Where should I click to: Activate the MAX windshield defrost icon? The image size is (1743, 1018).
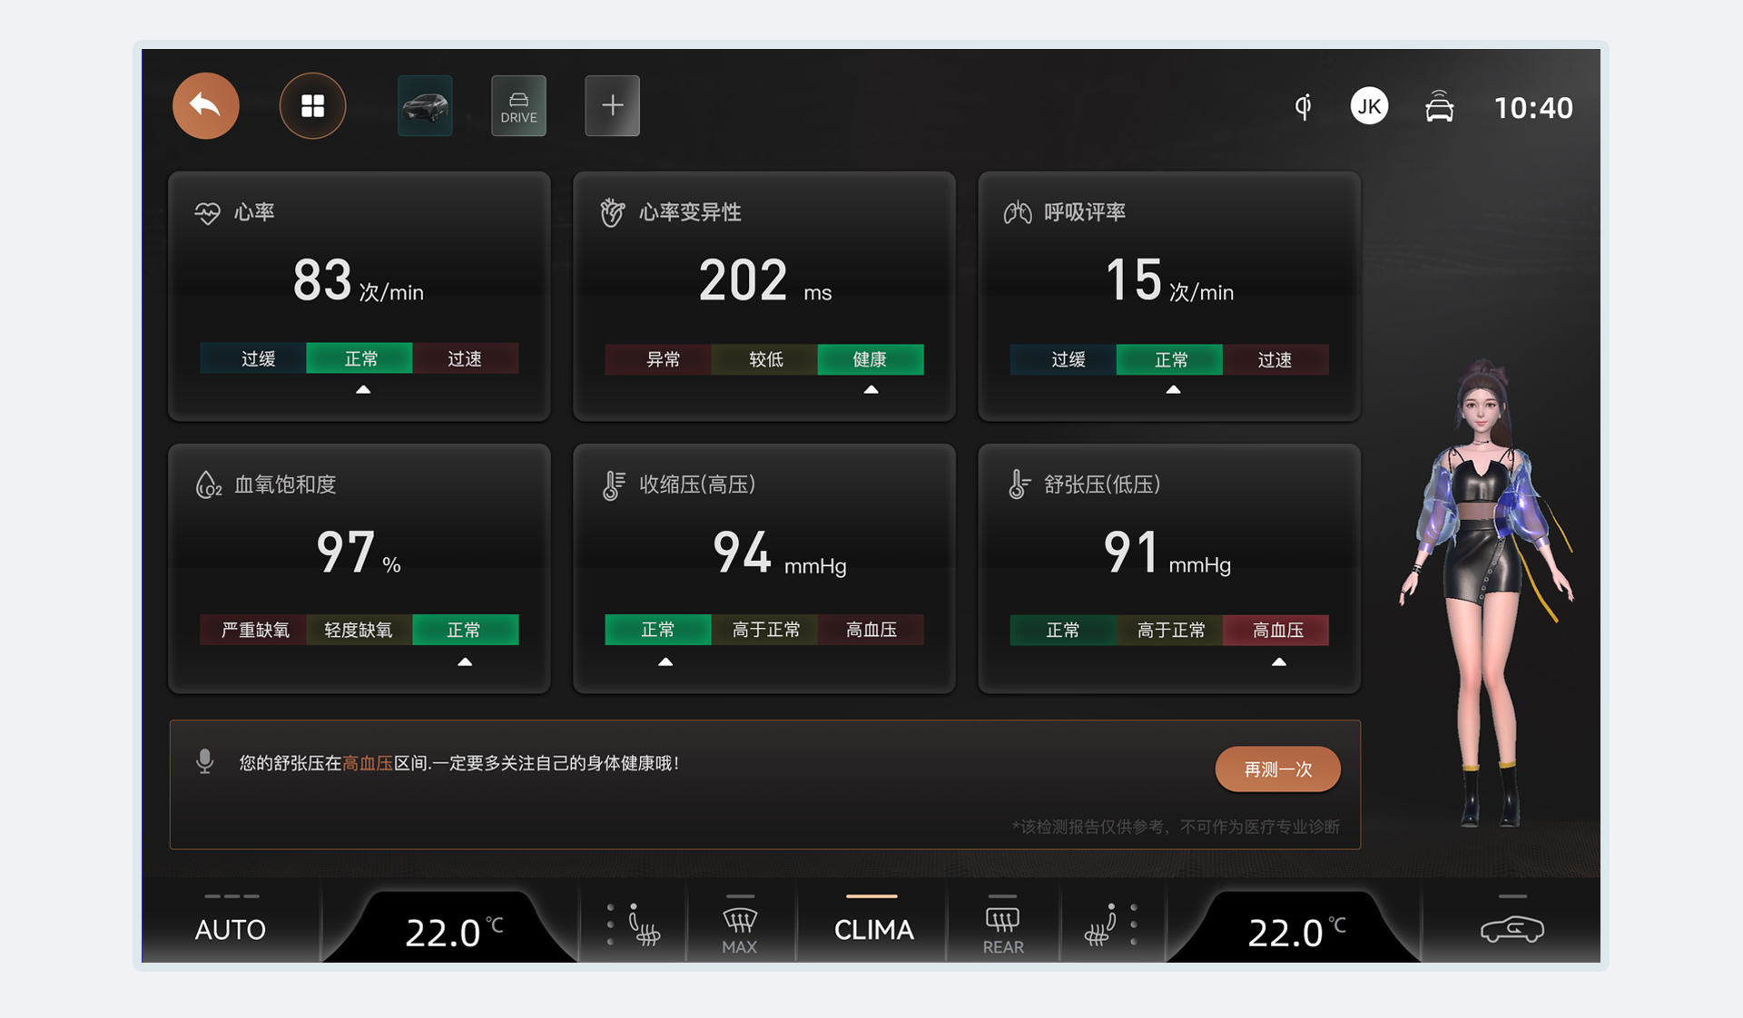tap(740, 921)
